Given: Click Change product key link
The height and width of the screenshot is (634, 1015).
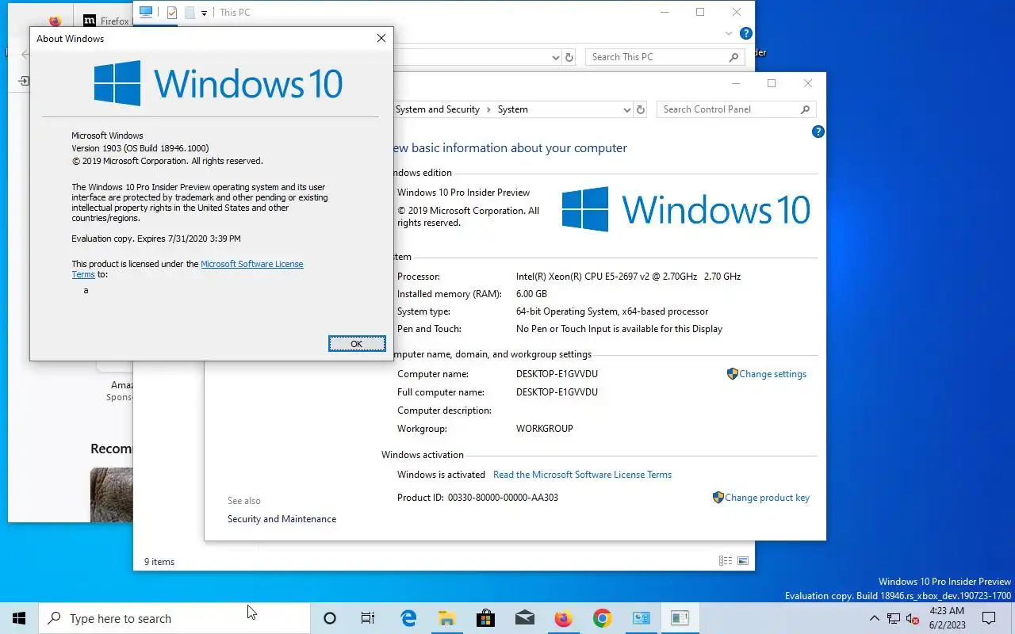Looking at the screenshot, I should [x=760, y=498].
